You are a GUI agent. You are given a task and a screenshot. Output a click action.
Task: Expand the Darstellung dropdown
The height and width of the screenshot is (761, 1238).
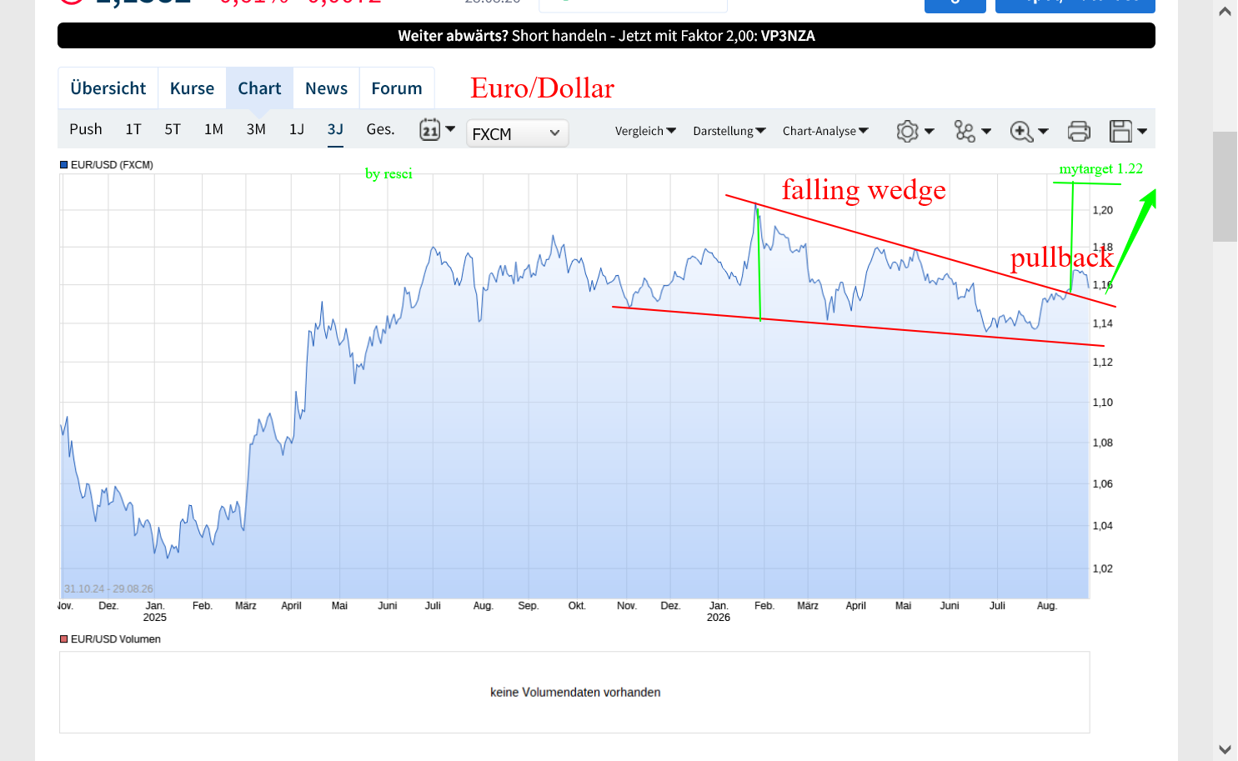pos(729,131)
